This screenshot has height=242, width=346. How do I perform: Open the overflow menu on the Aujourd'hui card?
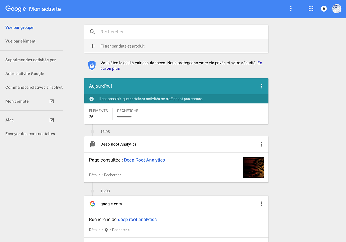[x=262, y=86]
